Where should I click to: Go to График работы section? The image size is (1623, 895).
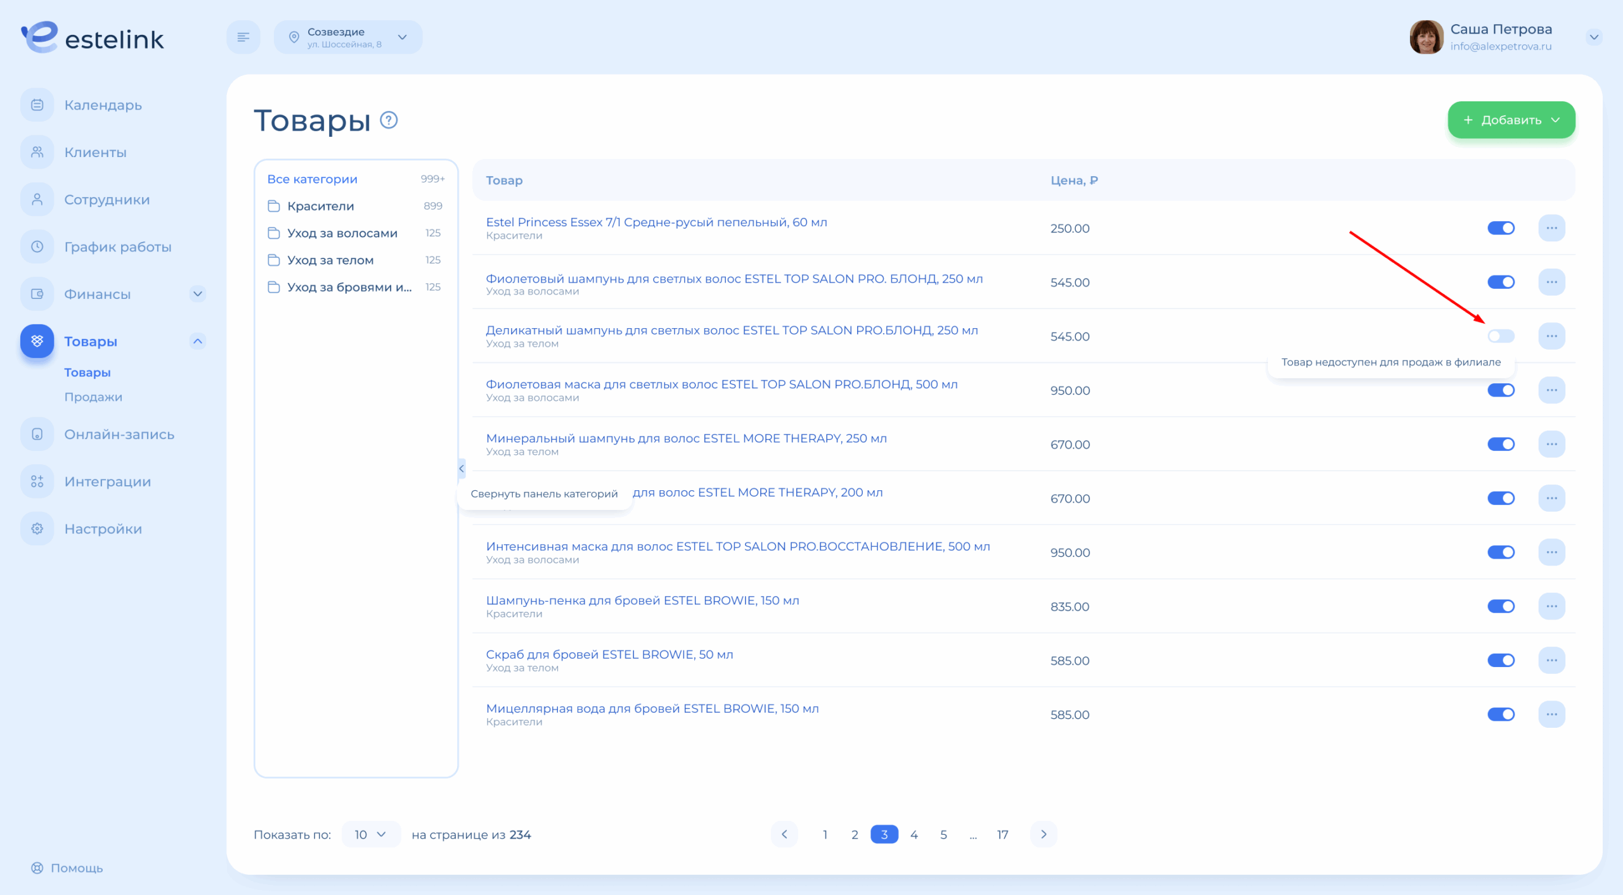[x=118, y=247]
